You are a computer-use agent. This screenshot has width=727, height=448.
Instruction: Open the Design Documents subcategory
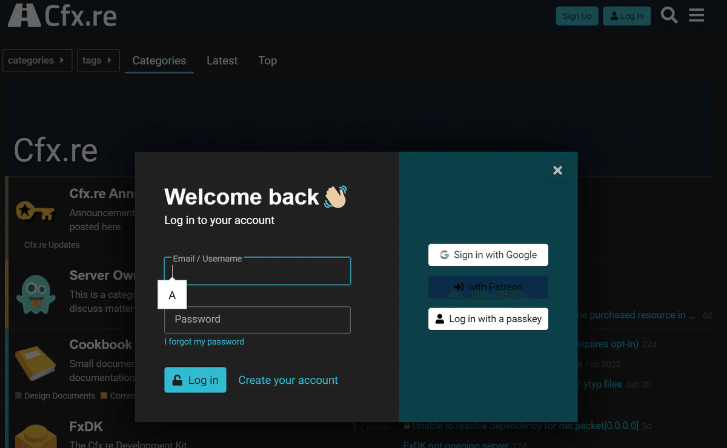coord(56,396)
